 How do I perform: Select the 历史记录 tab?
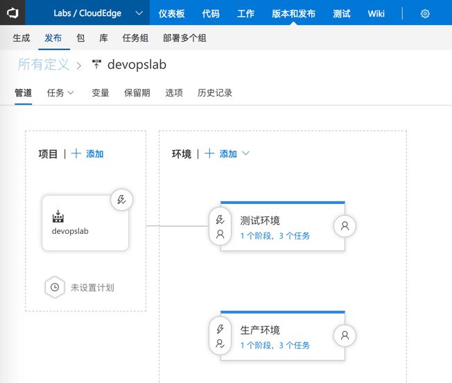215,92
